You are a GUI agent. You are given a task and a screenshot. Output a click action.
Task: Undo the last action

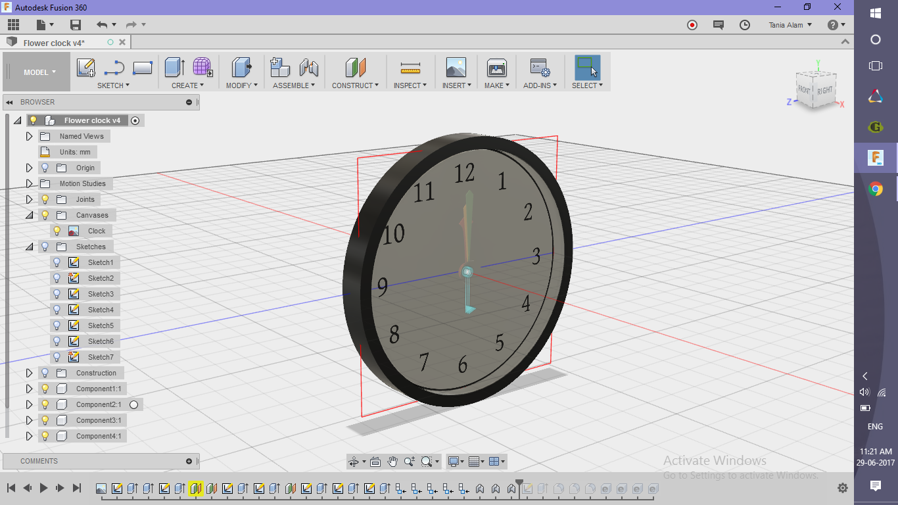(x=102, y=25)
